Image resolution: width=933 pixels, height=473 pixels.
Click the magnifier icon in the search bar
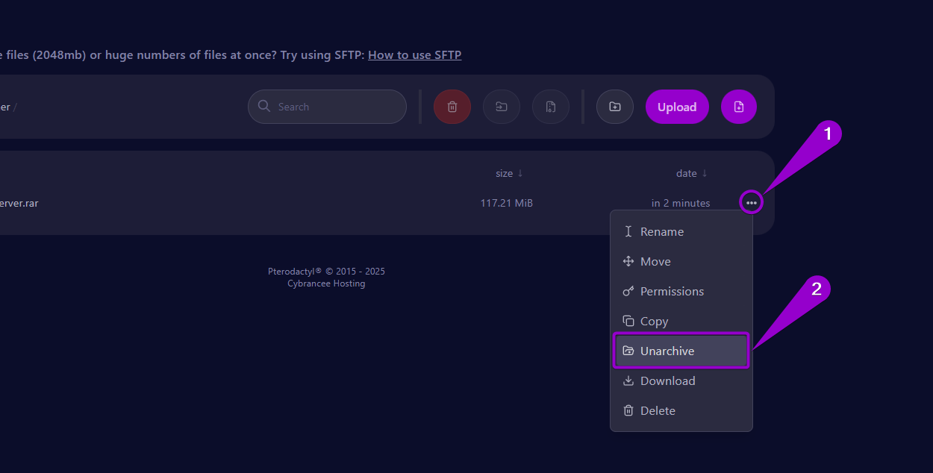pyautogui.click(x=263, y=106)
